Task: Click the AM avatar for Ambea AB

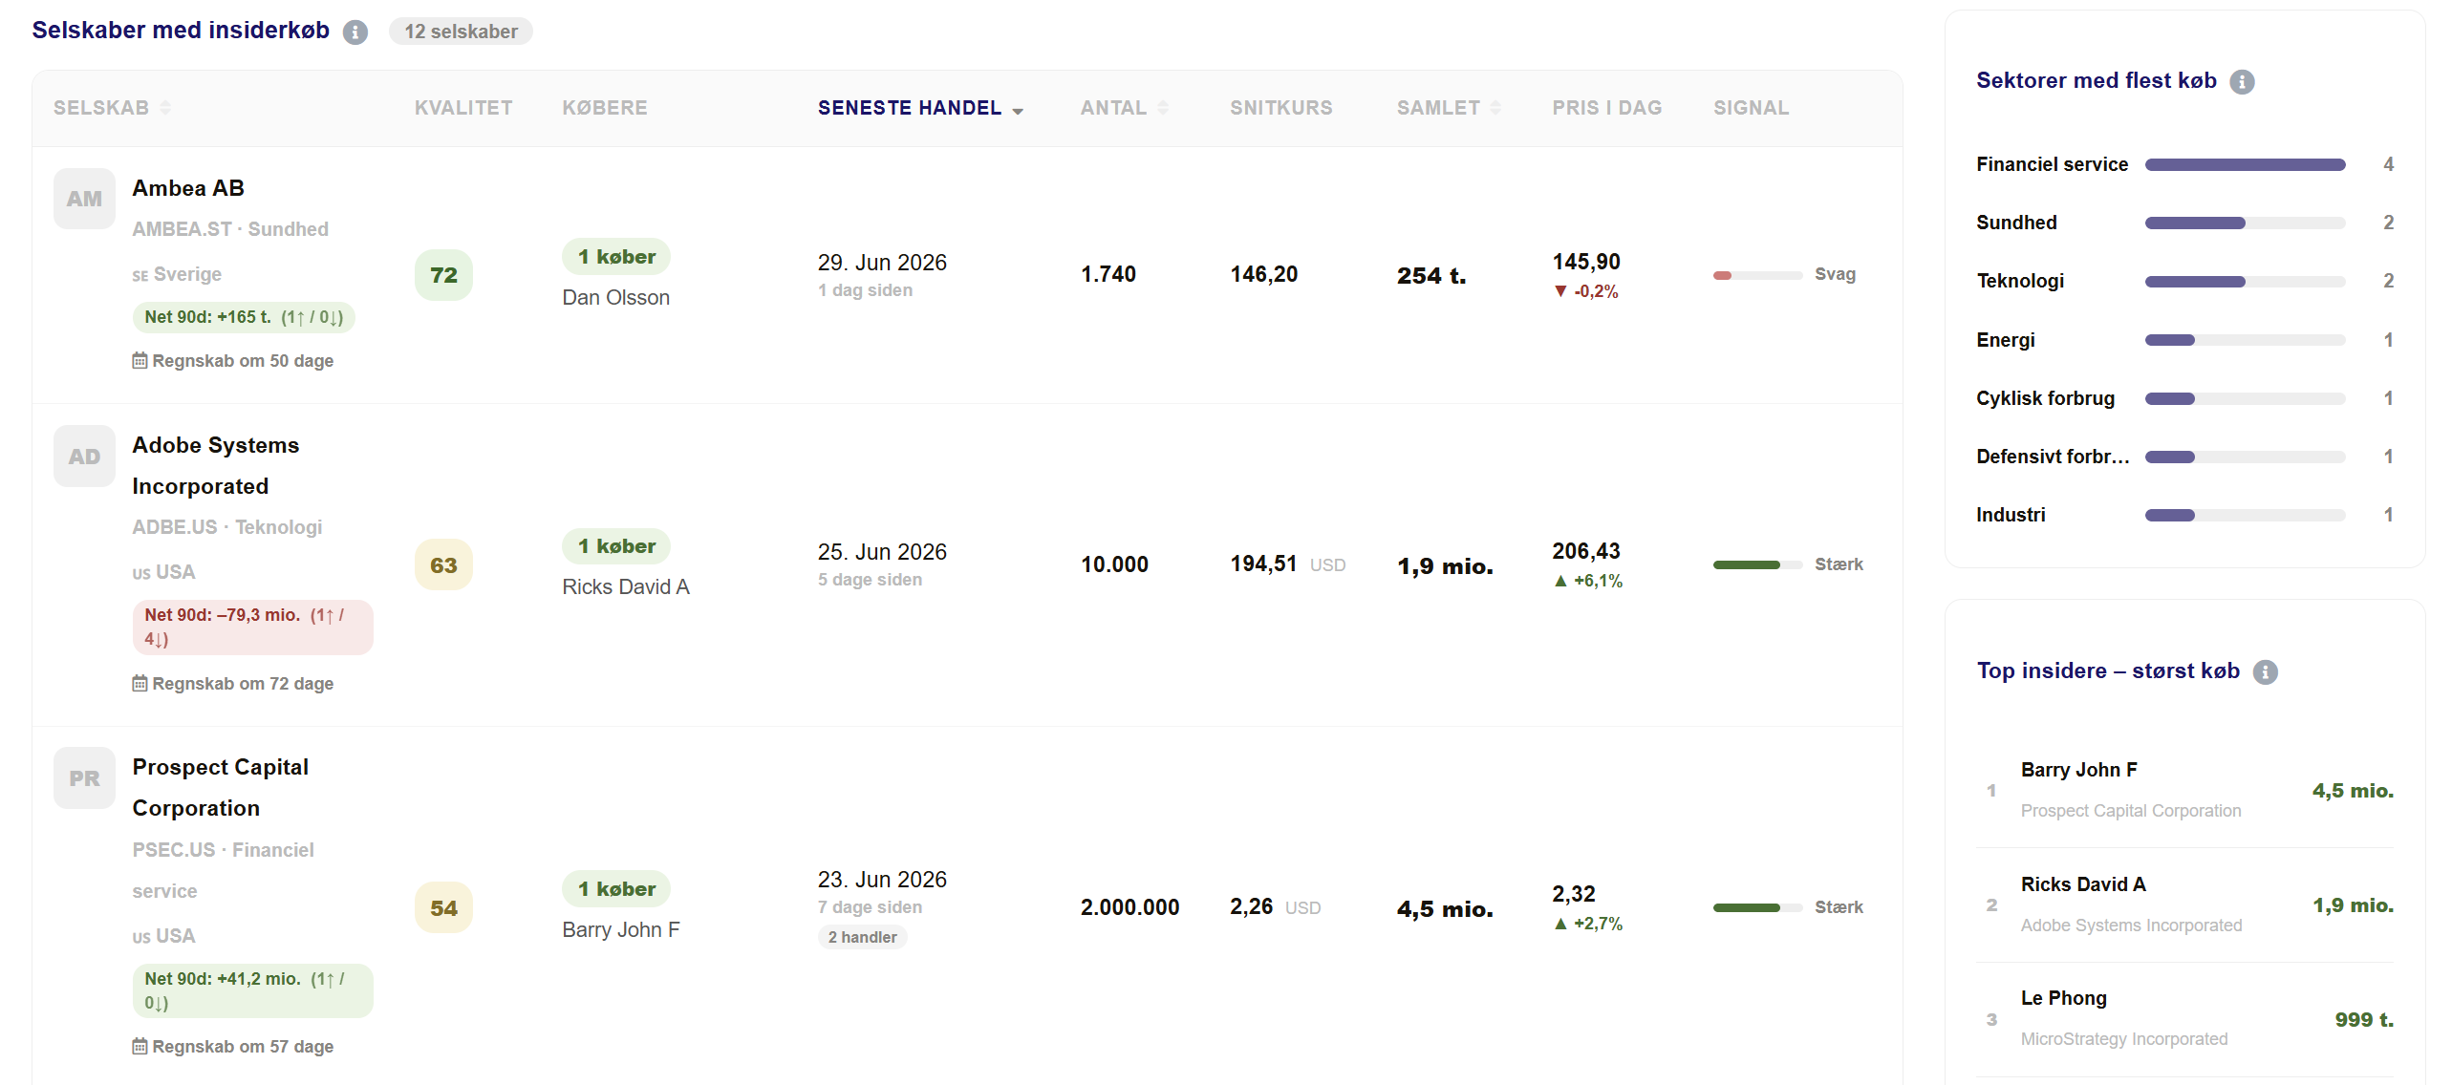Action: coord(84,199)
